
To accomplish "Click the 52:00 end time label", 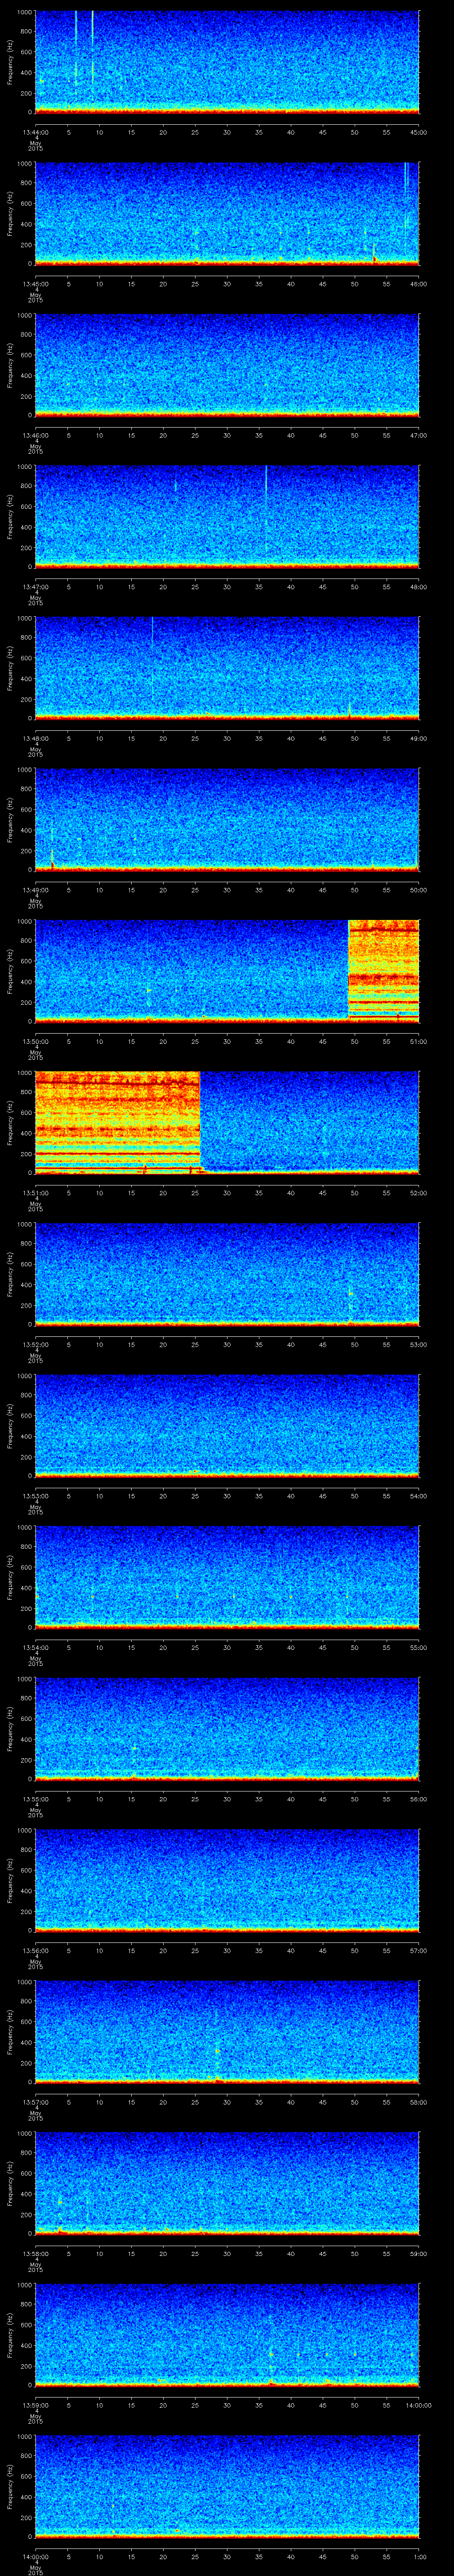I will coord(417,1192).
